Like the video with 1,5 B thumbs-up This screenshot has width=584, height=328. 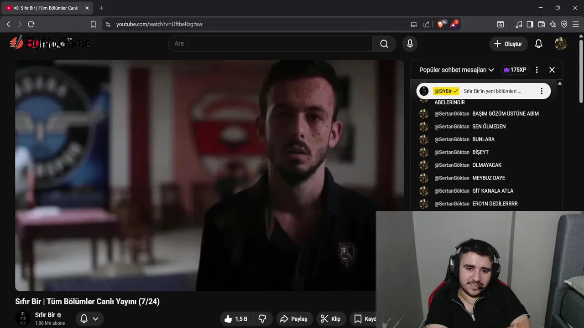point(236,319)
